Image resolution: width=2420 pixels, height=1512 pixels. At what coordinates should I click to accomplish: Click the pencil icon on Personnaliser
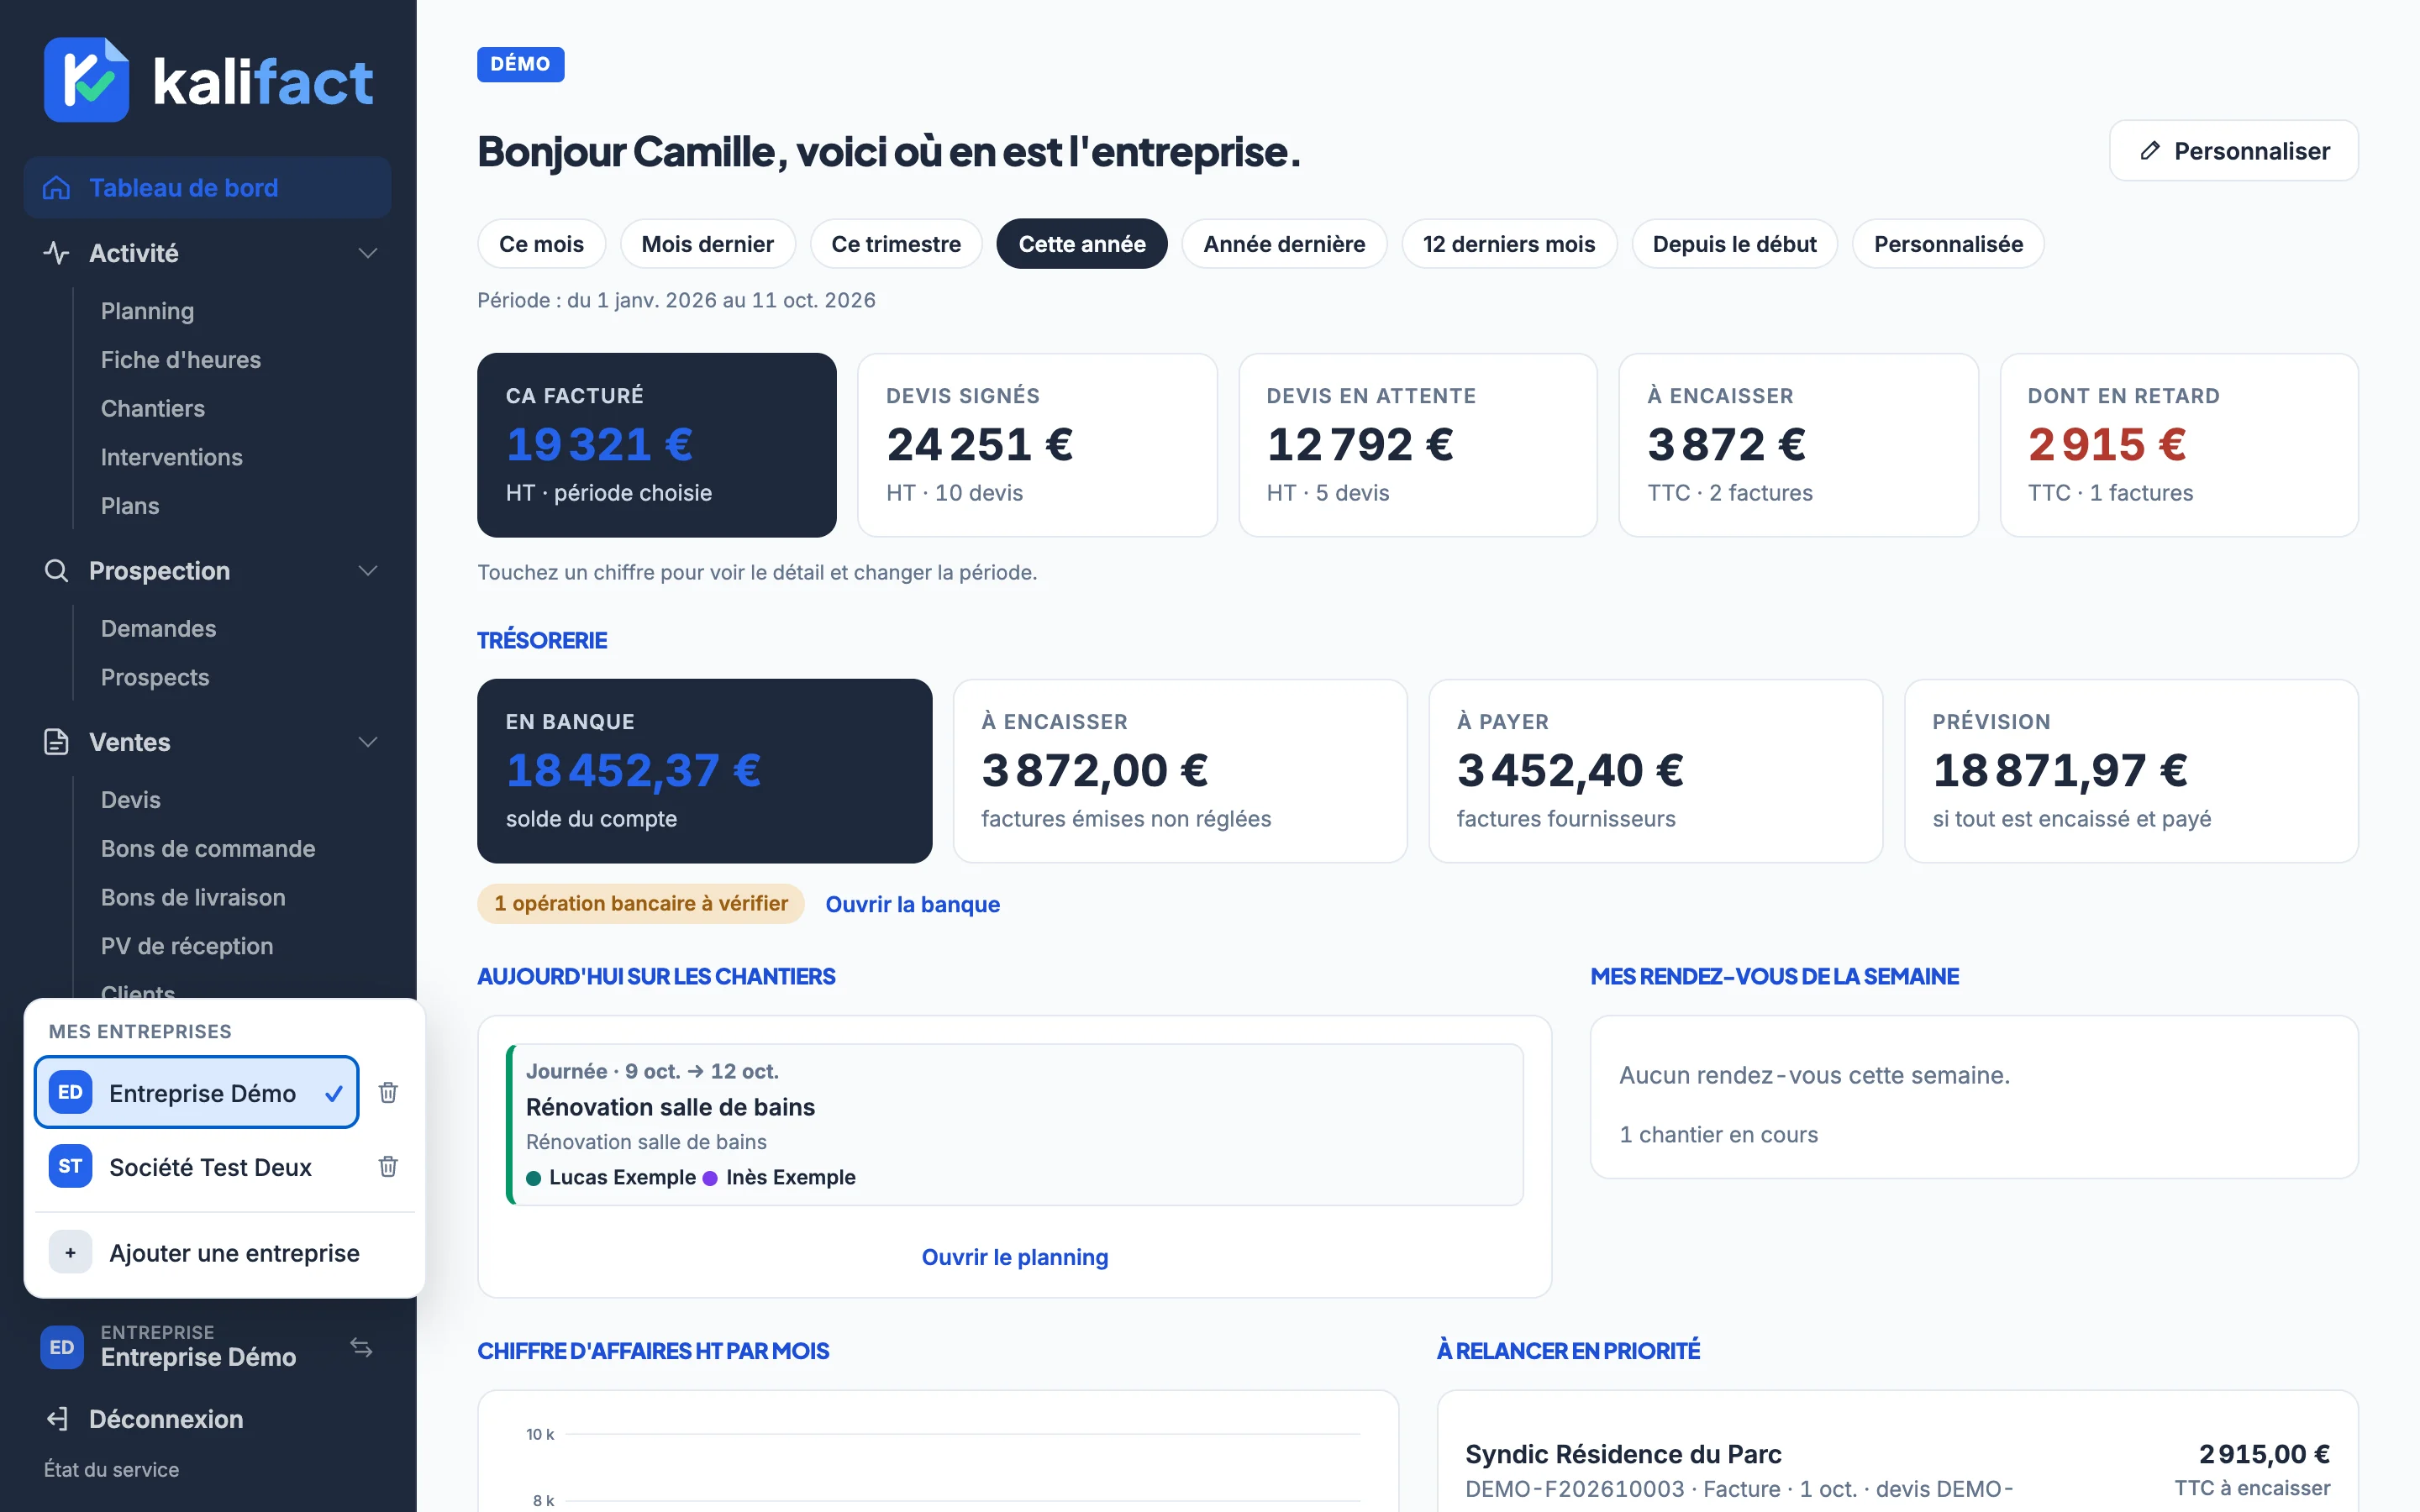pyautogui.click(x=2149, y=151)
